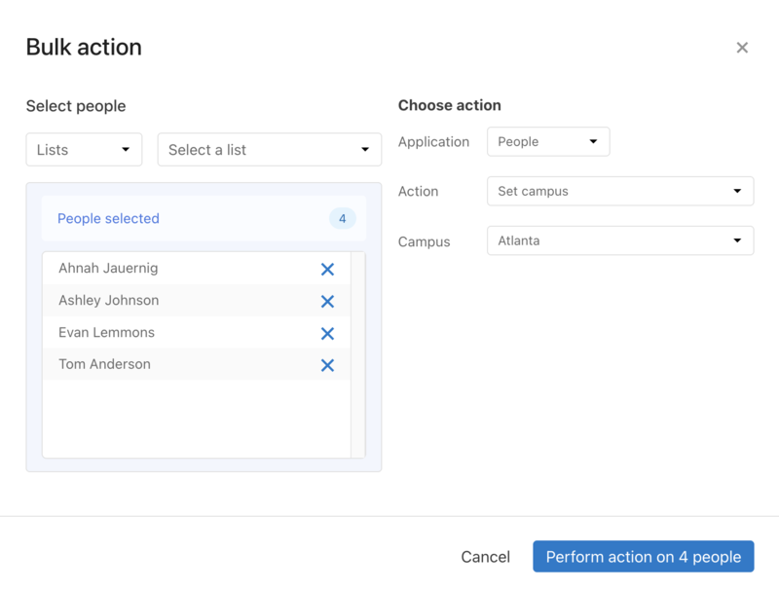
Task: Expand the Select a list dropdown
Action: (x=269, y=150)
